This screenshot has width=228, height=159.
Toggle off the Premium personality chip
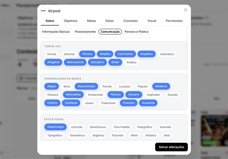click(128, 103)
